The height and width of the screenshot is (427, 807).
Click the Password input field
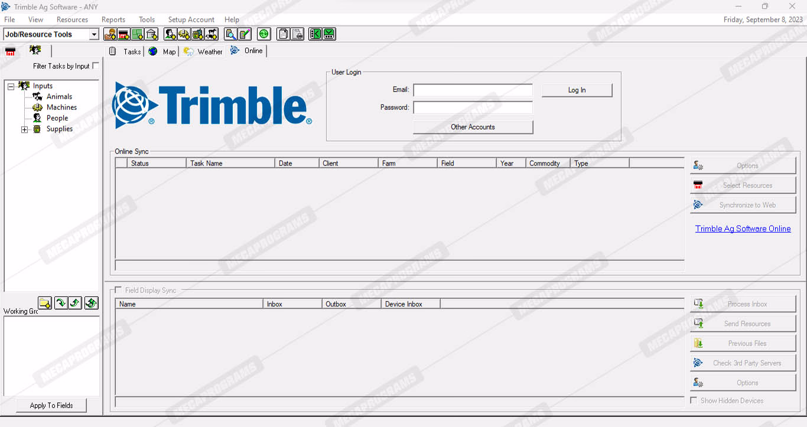(473, 107)
